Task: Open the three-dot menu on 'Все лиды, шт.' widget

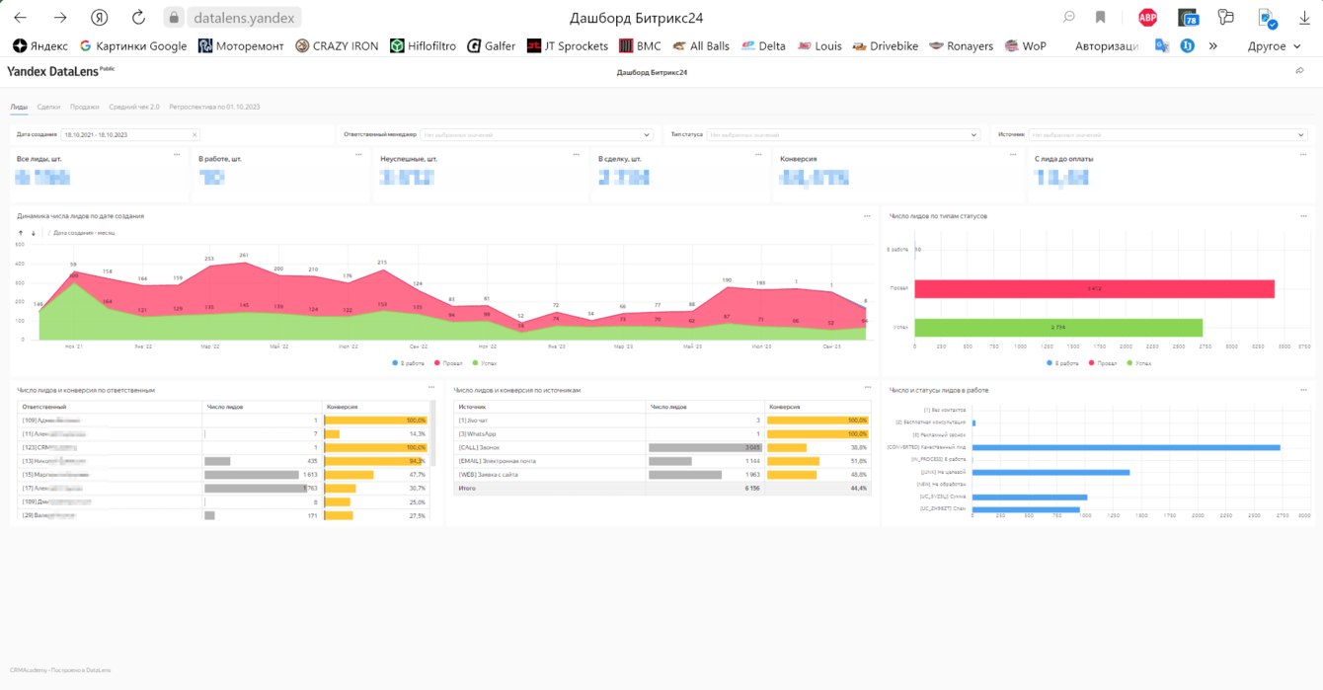Action: [x=178, y=155]
